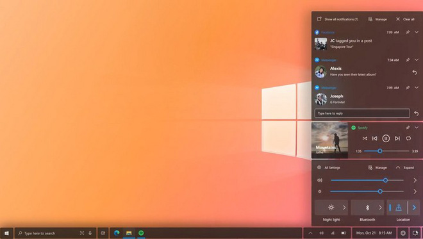
Task: Click the brightness sun icon
Action: (x=320, y=192)
